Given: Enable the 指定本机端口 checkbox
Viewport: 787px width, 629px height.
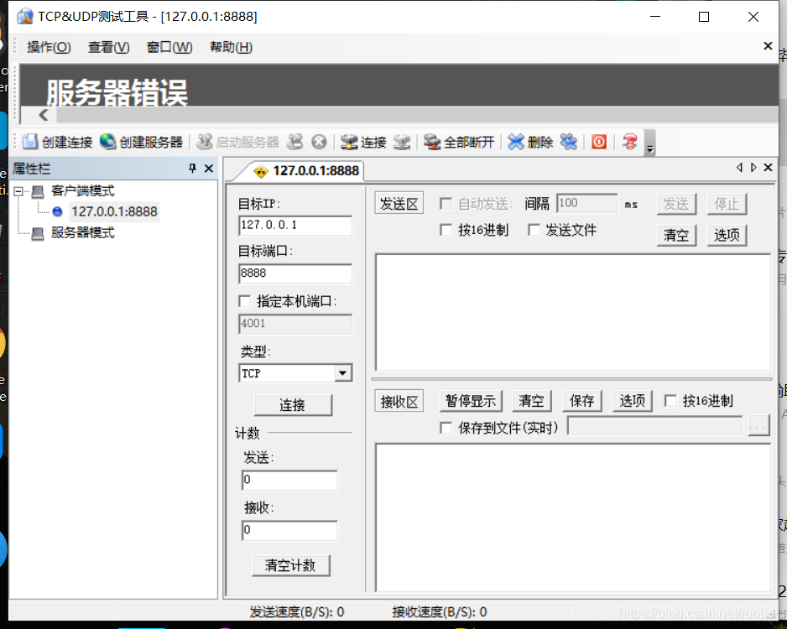Looking at the screenshot, I should tap(244, 300).
